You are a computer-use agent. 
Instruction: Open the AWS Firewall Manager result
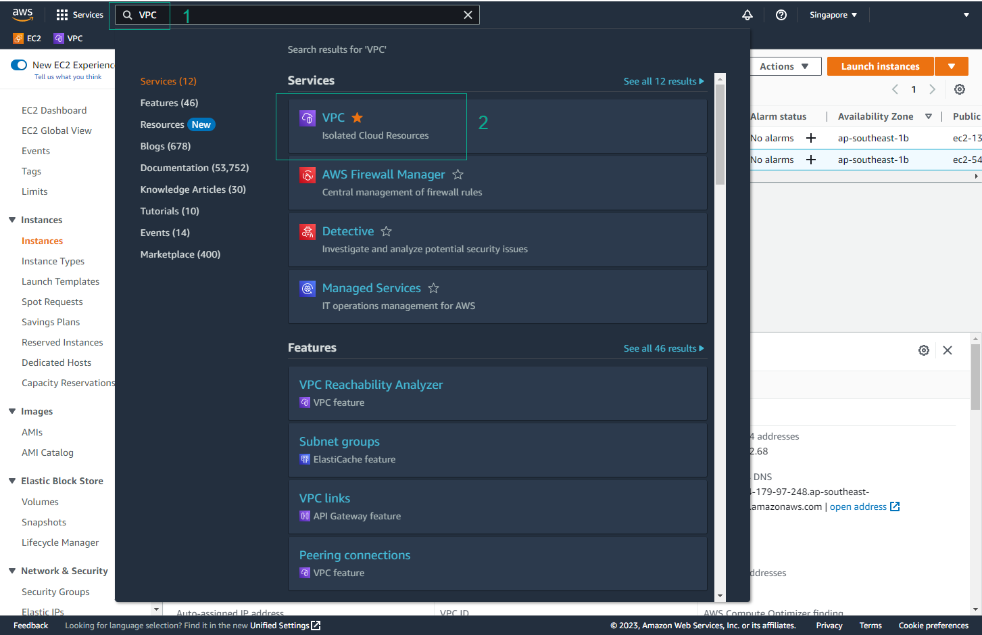coord(383,174)
